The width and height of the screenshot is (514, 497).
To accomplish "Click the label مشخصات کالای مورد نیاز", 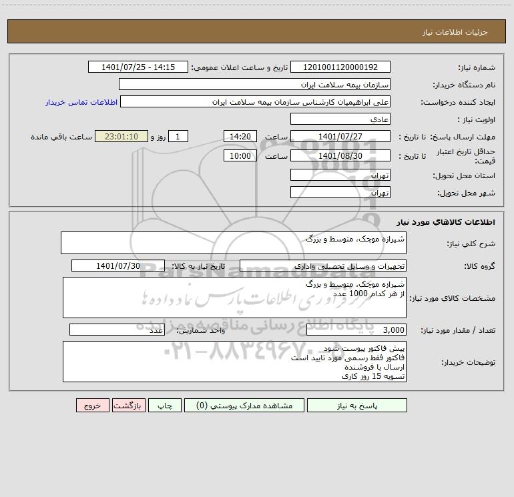I will 453,298.
